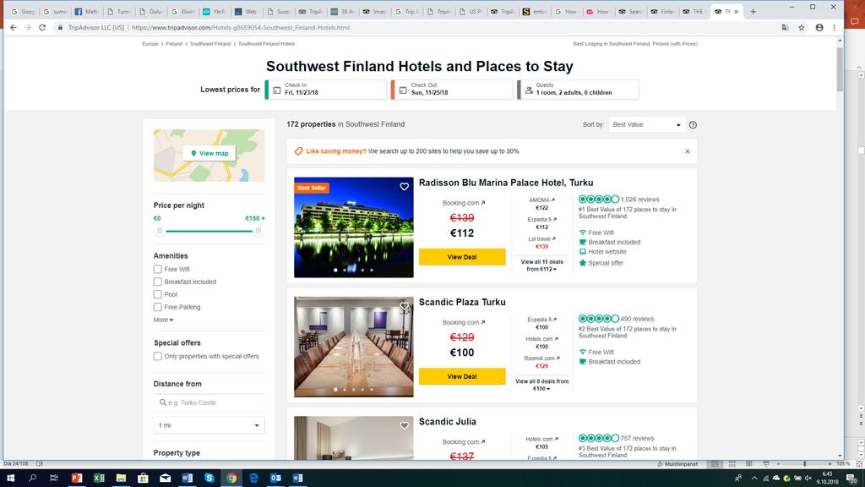Open the Chrome three-dot menu
Screen dimensions: 865x487
tap(834, 28)
